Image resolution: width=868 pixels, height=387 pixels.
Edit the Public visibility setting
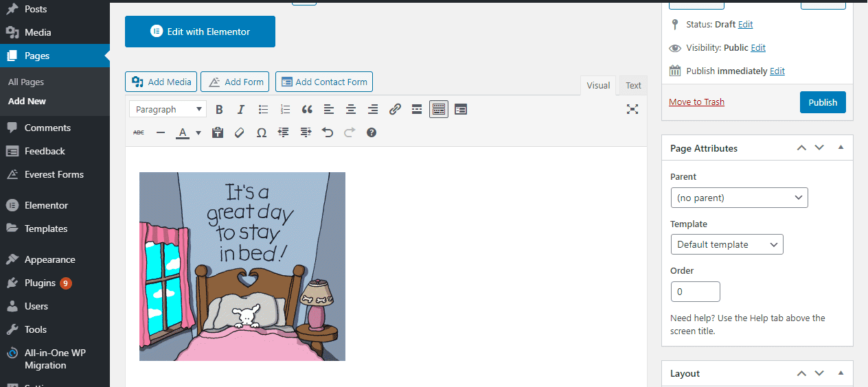(758, 48)
